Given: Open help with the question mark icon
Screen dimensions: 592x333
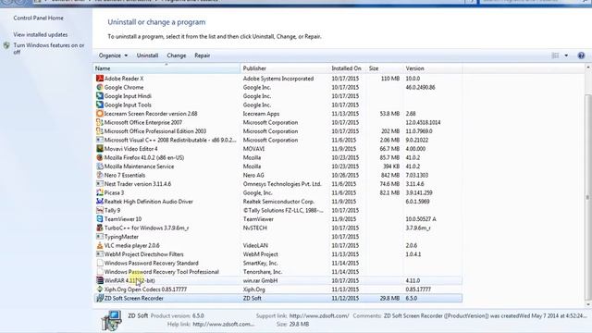Looking at the screenshot, I should point(581,55).
